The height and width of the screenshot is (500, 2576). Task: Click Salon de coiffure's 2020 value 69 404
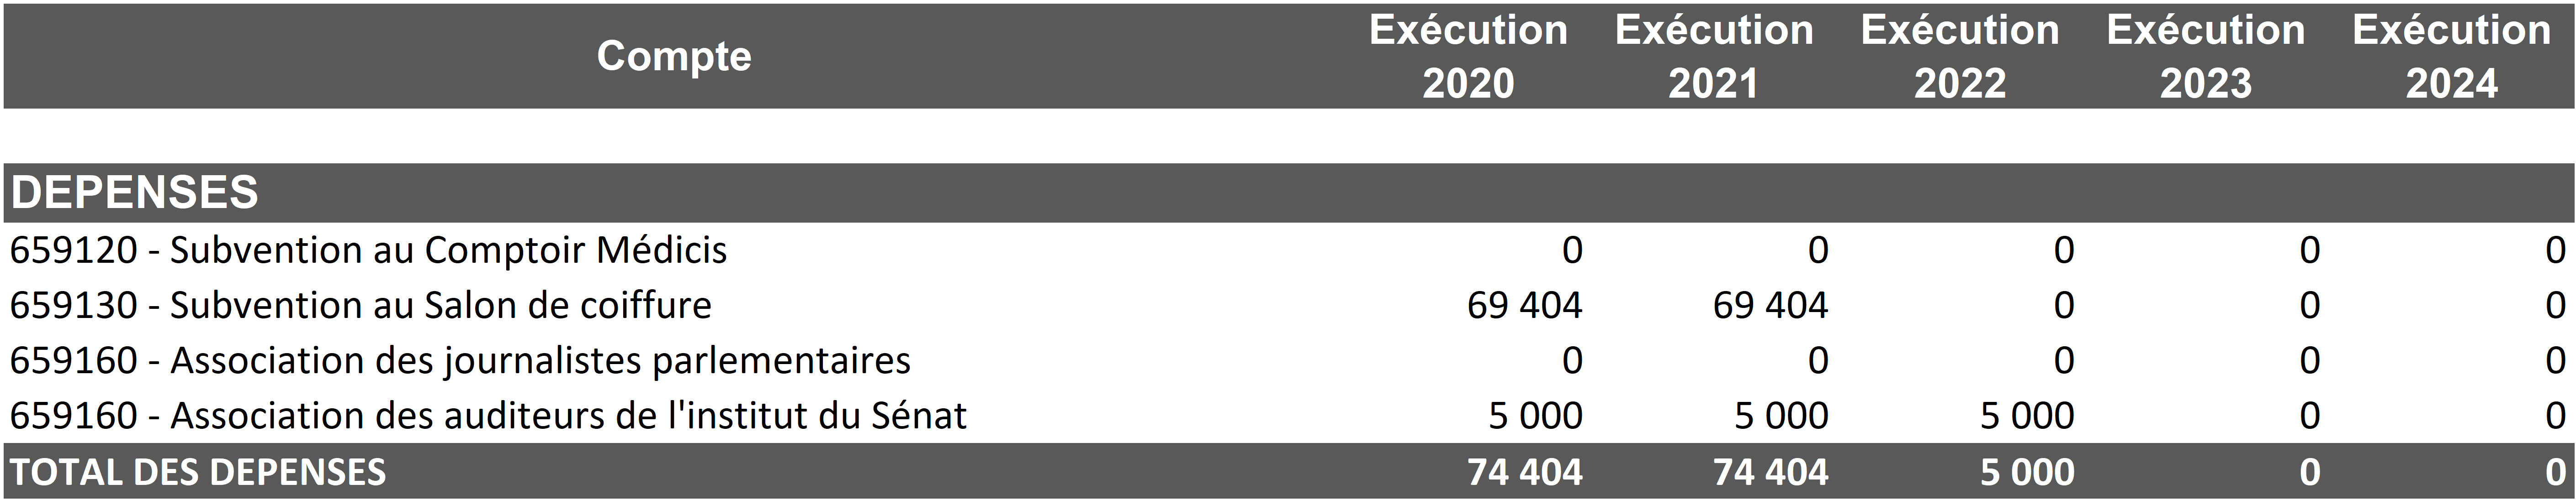coord(1524,304)
